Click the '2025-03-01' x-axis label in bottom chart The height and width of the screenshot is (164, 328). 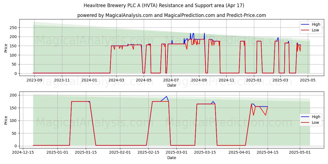[x=177, y=153]
